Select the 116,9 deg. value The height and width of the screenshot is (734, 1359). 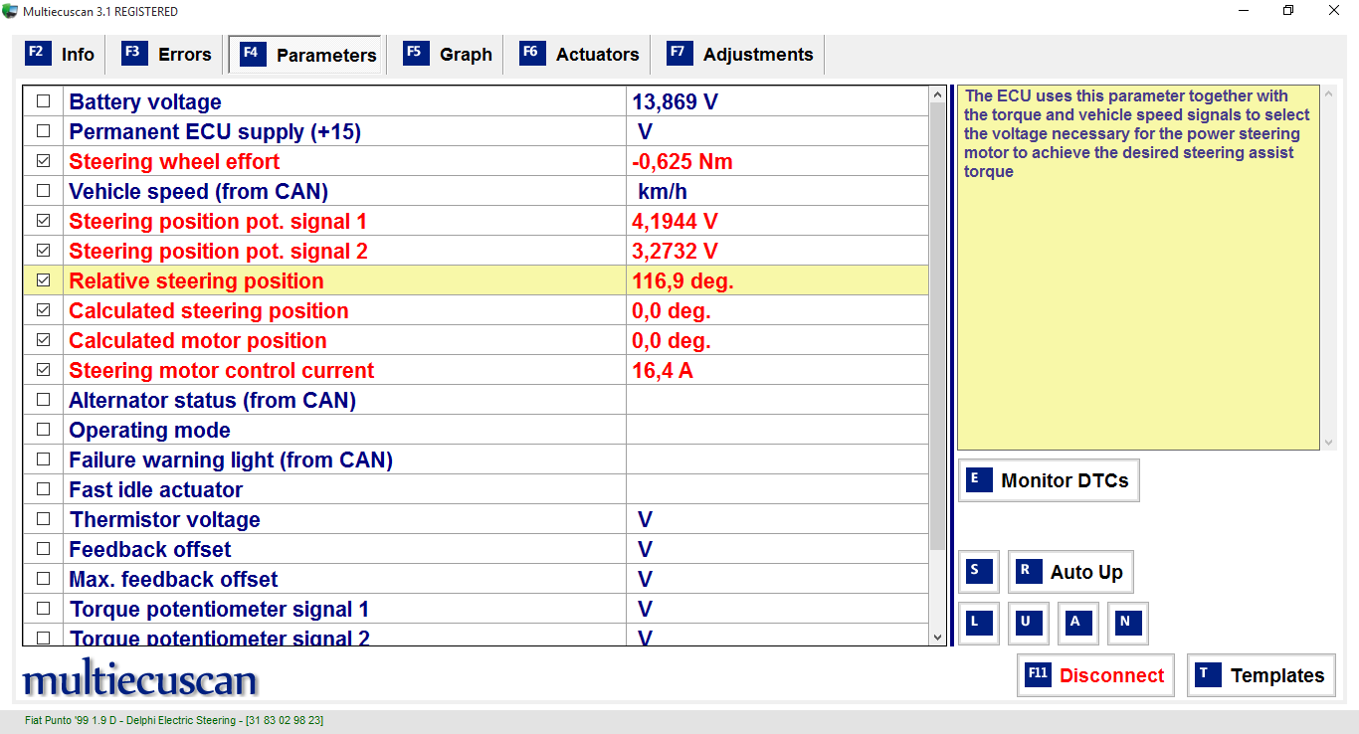pos(682,281)
